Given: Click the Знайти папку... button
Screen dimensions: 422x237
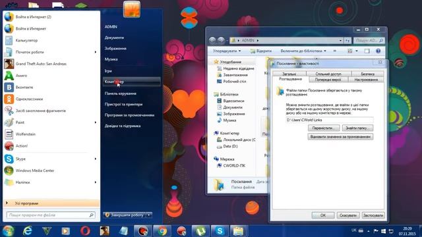Looking at the screenshot, I should pyautogui.click(x=357, y=128).
